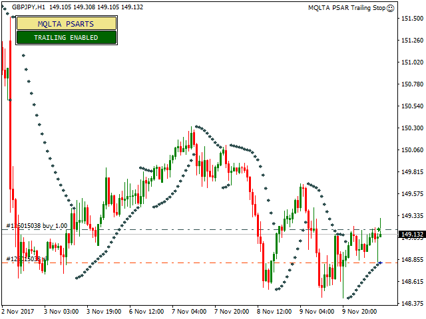Click the smiley face expert advisor icon
The width and height of the screenshot is (426, 319).
coord(390,8)
